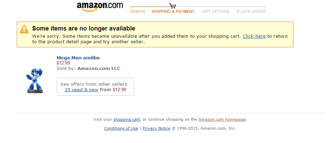Open the 25 used & new offers link

[x=82, y=90]
